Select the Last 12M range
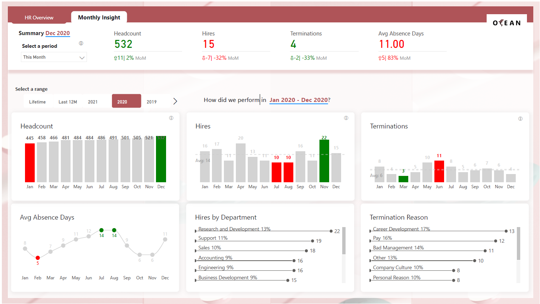 [x=68, y=102]
